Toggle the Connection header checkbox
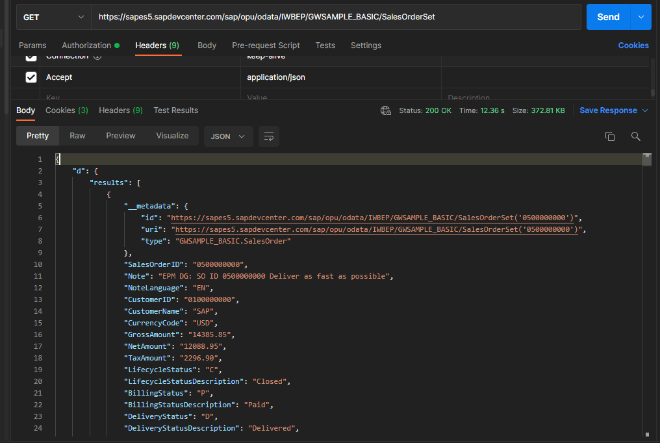The image size is (660, 443). 31,57
